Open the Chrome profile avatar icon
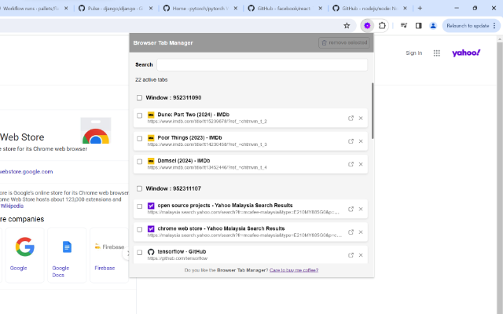This screenshot has height=314, width=503. [433, 26]
